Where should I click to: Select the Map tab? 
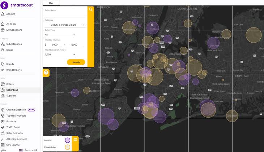pos(51,3)
